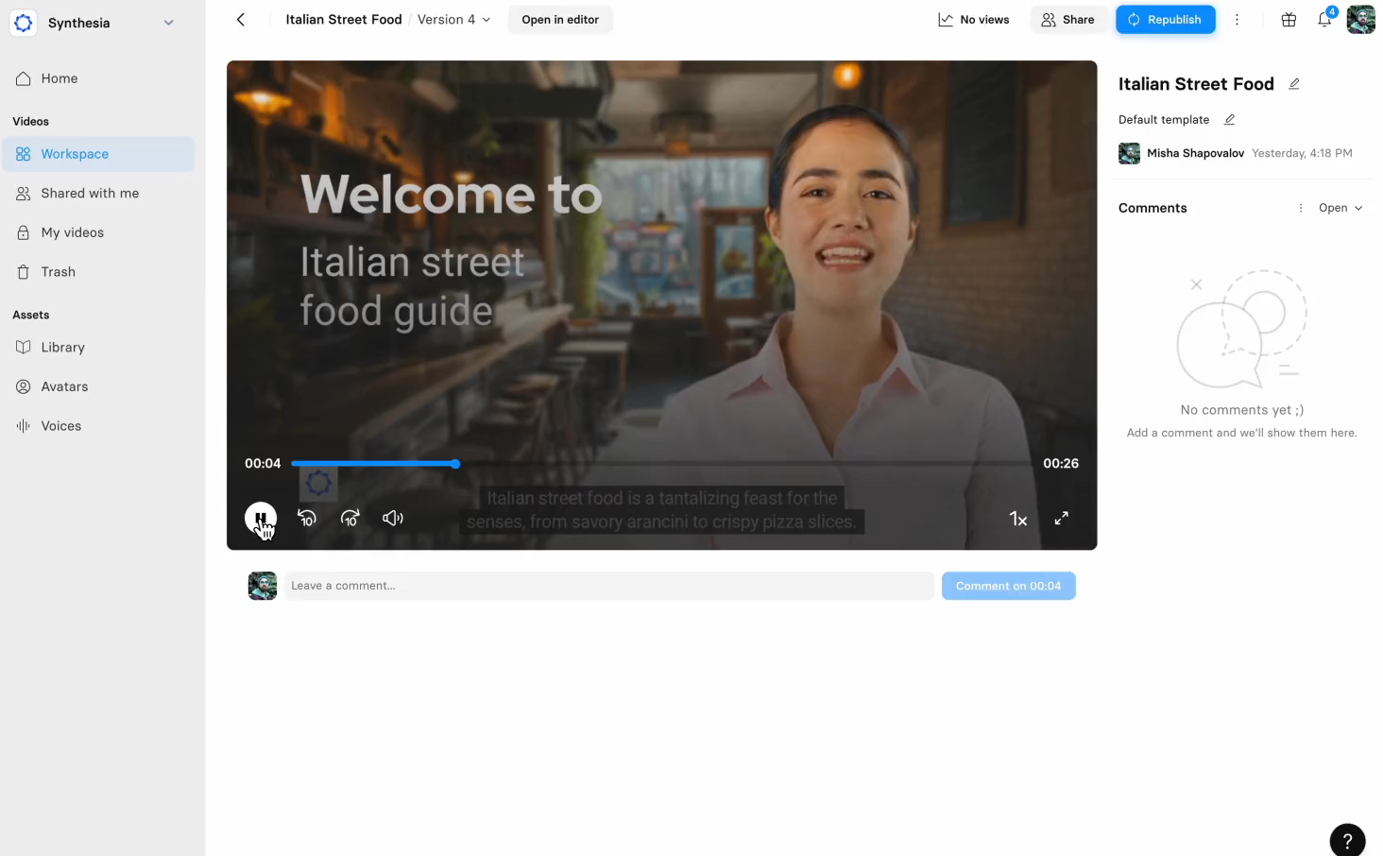This screenshot has width=1383, height=856.
Task: Click the video progress slider
Action: (x=661, y=464)
